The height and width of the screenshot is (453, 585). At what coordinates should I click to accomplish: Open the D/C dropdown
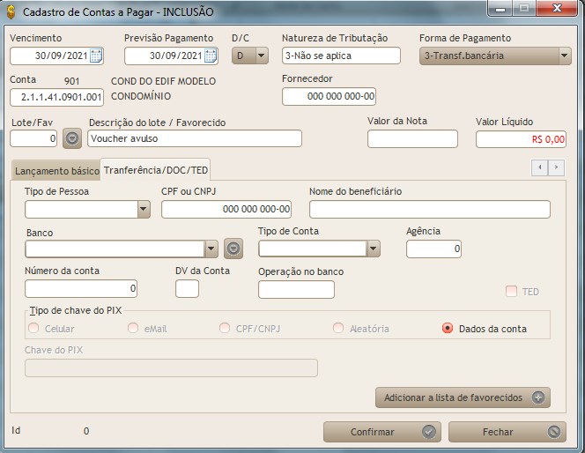point(261,56)
